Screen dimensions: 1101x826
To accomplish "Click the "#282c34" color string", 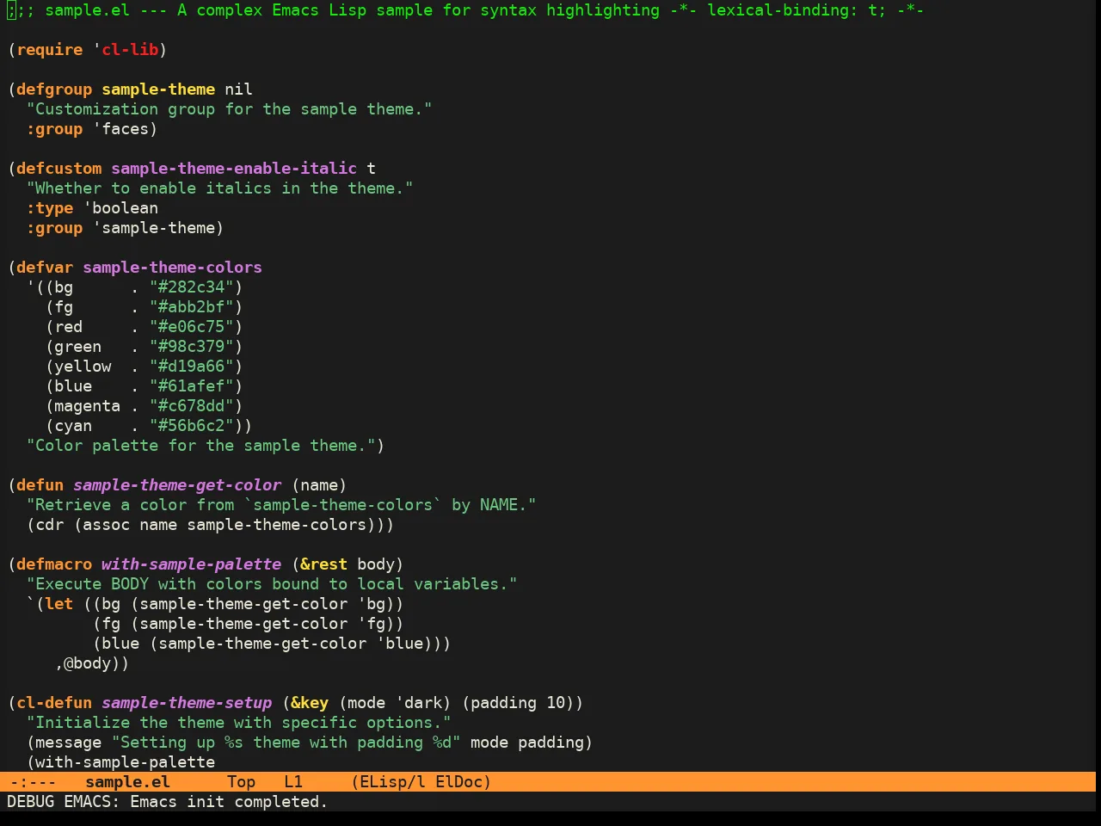I will tap(191, 287).
